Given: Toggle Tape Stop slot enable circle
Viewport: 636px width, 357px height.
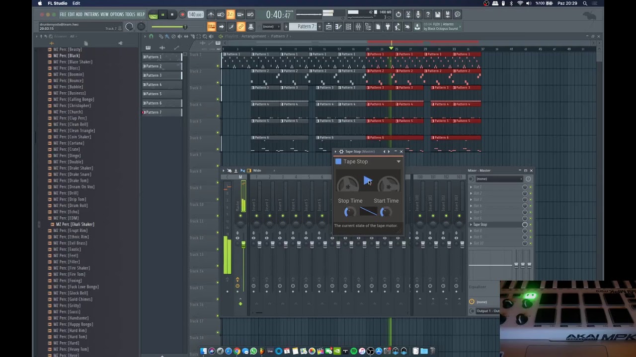Looking at the screenshot, I should click(x=525, y=225).
